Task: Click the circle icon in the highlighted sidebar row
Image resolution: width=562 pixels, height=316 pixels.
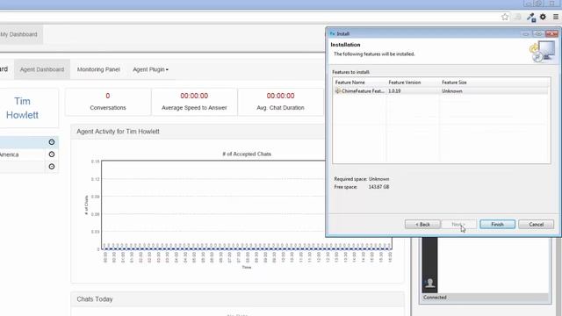Action: [52, 142]
